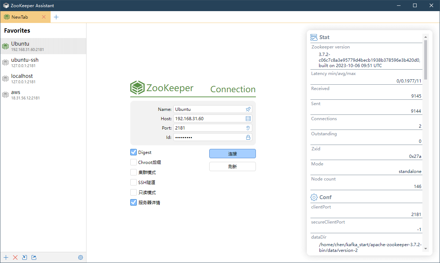The width and height of the screenshot is (440, 263).
Task: Click the export favorites icon
Action: [34, 257]
